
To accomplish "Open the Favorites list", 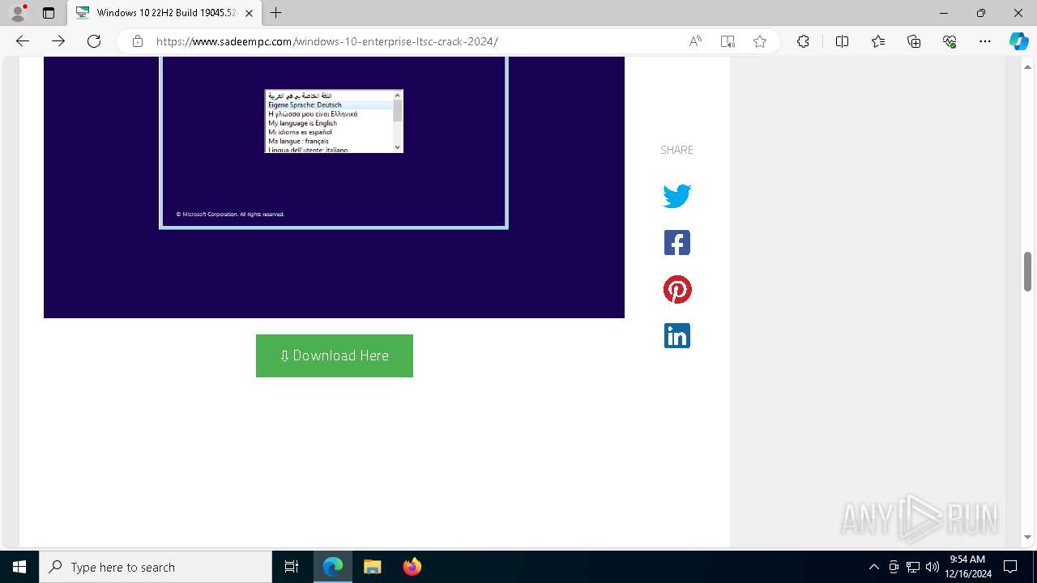I will click(x=878, y=41).
